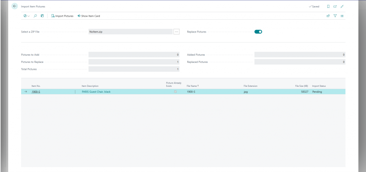Click the Share icon
Screen dimensions: 366x172
click(328, 16)
